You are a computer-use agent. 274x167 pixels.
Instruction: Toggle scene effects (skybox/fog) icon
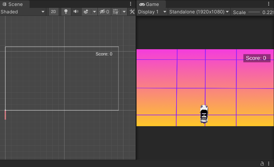tap(86, 12)
